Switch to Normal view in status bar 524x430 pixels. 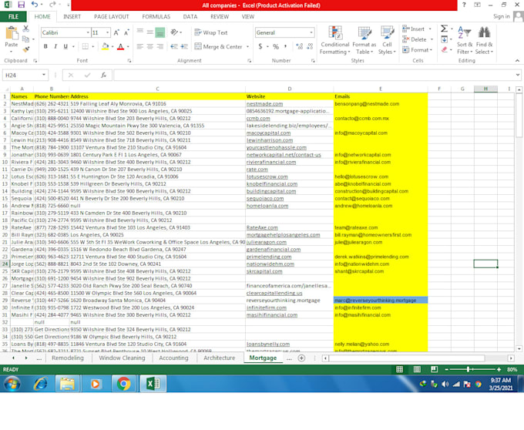click(x=399, y=369)
